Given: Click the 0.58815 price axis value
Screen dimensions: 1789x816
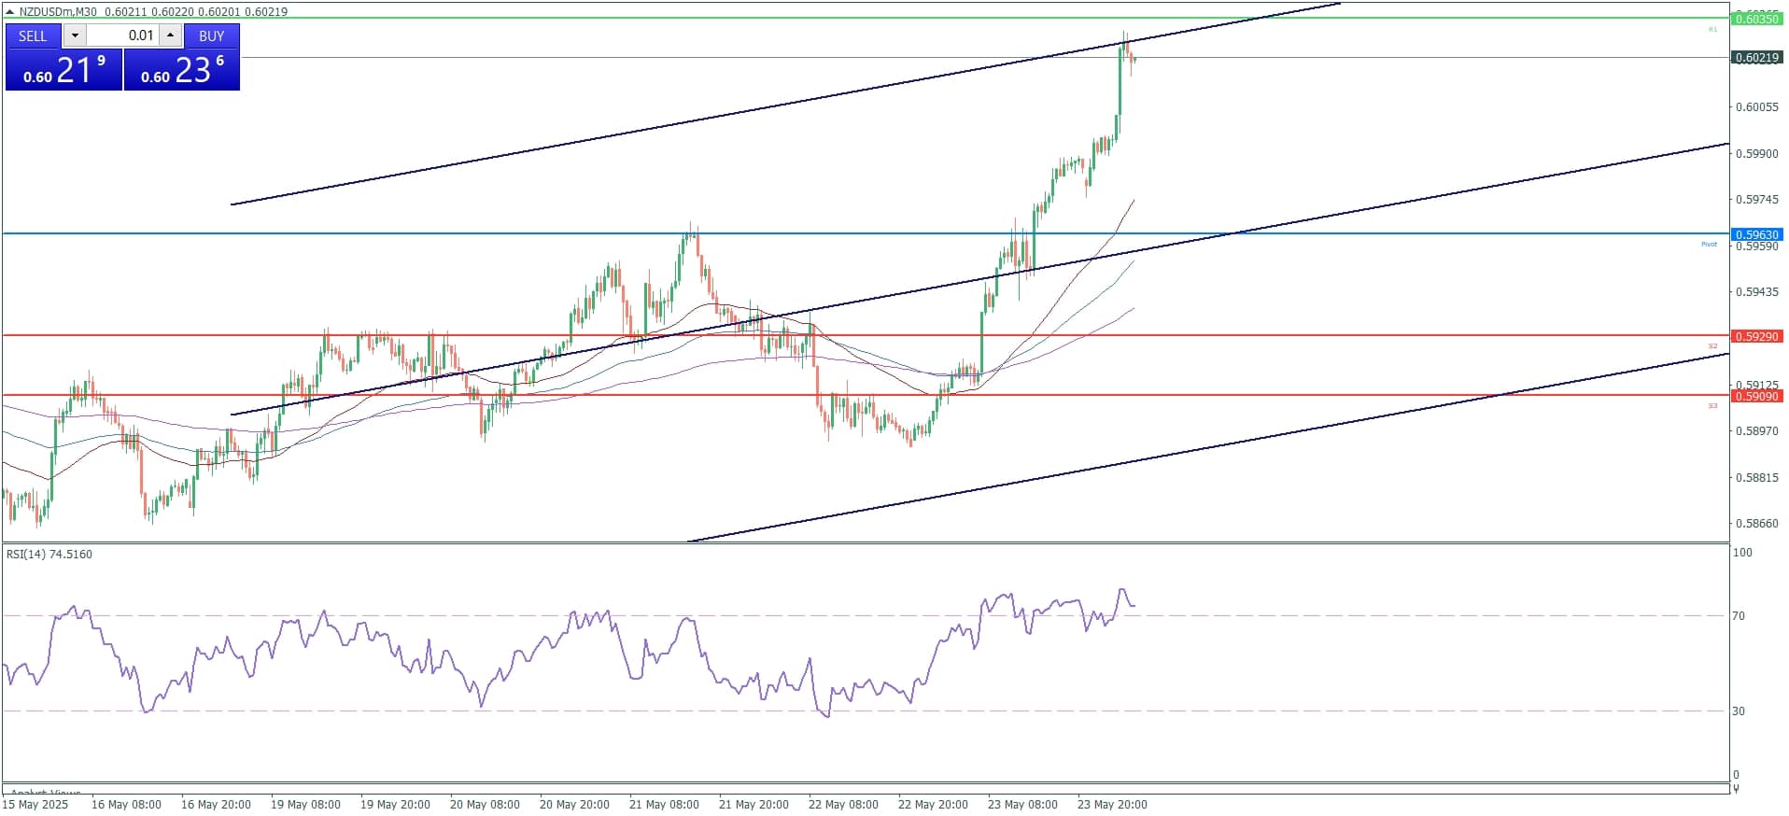Looking at the screenshot, I should coord(1756,478).
